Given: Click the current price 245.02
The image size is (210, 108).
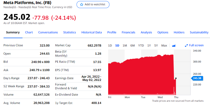Looking at the screenshot, I should (x=17, y=17).
